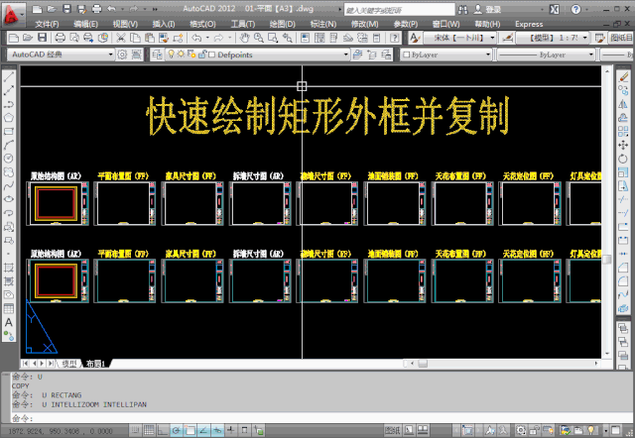Open the Defpoints layer dropdown
Screen dimensions: 635x438
(x=258, y=55)
